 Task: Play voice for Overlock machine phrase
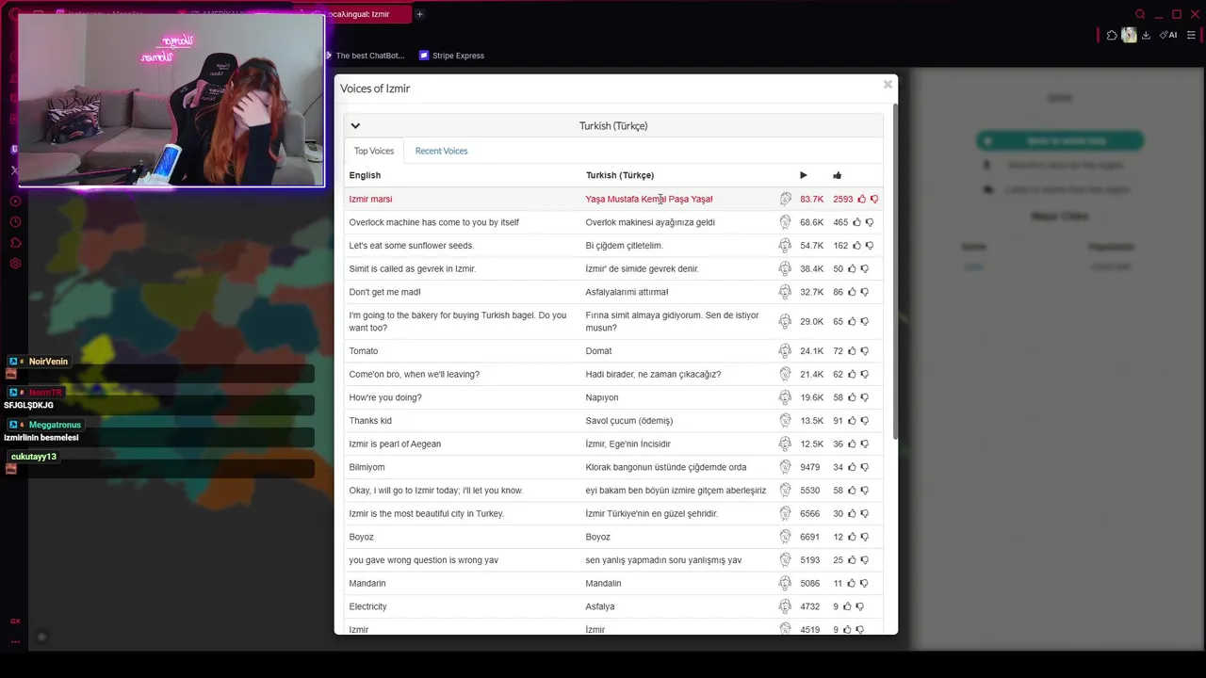(785, 222)
